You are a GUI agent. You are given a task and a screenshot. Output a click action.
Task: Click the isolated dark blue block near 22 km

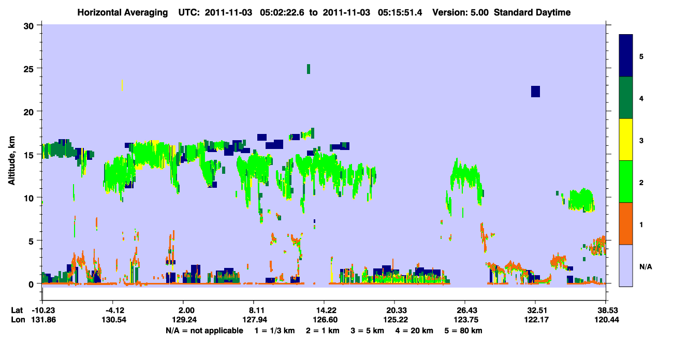(x=535, y=92)
